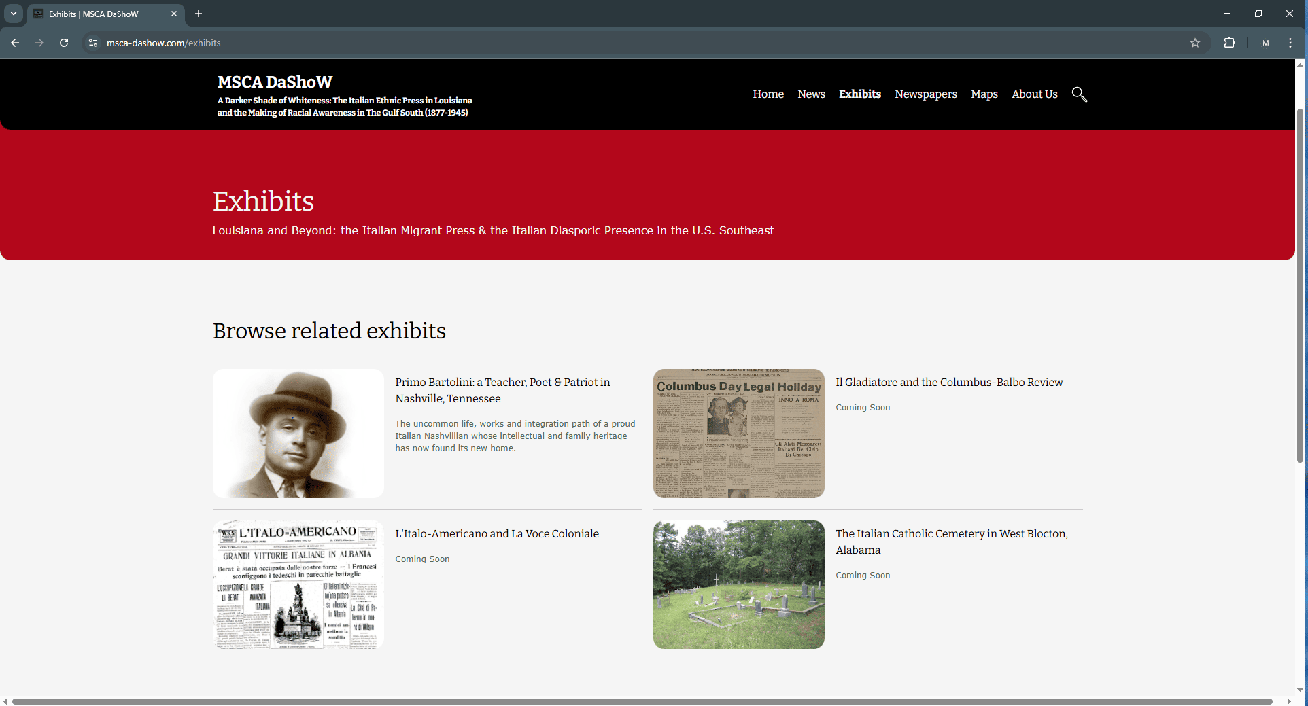View site information icon in address bar

[93, 43]
